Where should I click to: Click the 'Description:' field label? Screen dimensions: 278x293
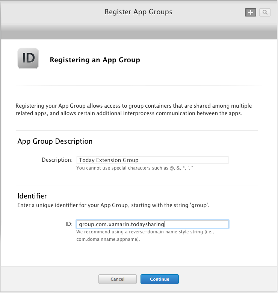pyautogui.click(x=57, y=160)
